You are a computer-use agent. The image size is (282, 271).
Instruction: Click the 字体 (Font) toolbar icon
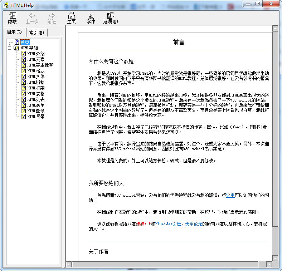[91, 16]
